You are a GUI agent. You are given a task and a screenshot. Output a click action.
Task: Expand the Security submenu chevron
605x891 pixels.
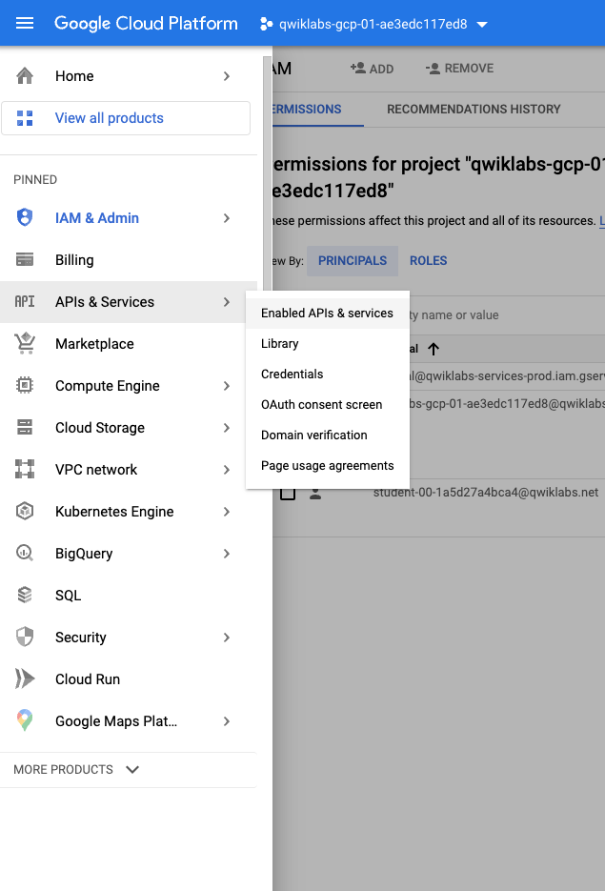pos(227,638)
